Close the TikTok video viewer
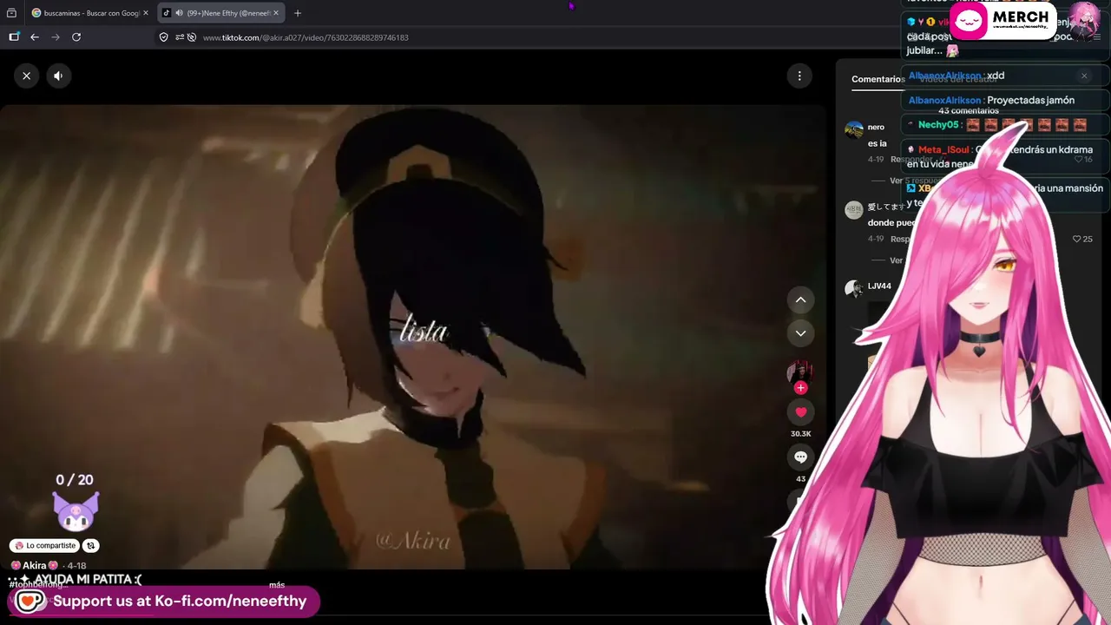The height and width of the screenshot is (625, 1111). point(27,76)
